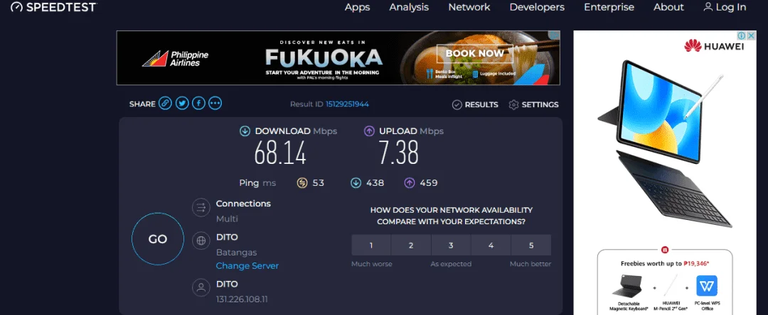The height and width of the screenshot is (315, 768).
Task: Click the Log In person icon
Action: pyautogui.click(x=708, y=7)
